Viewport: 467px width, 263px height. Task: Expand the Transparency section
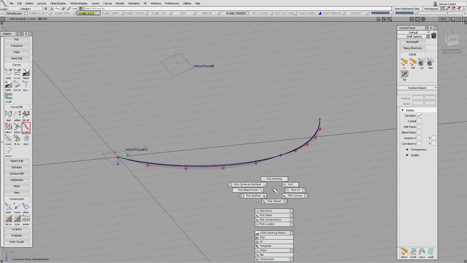(x=408, y=149)
